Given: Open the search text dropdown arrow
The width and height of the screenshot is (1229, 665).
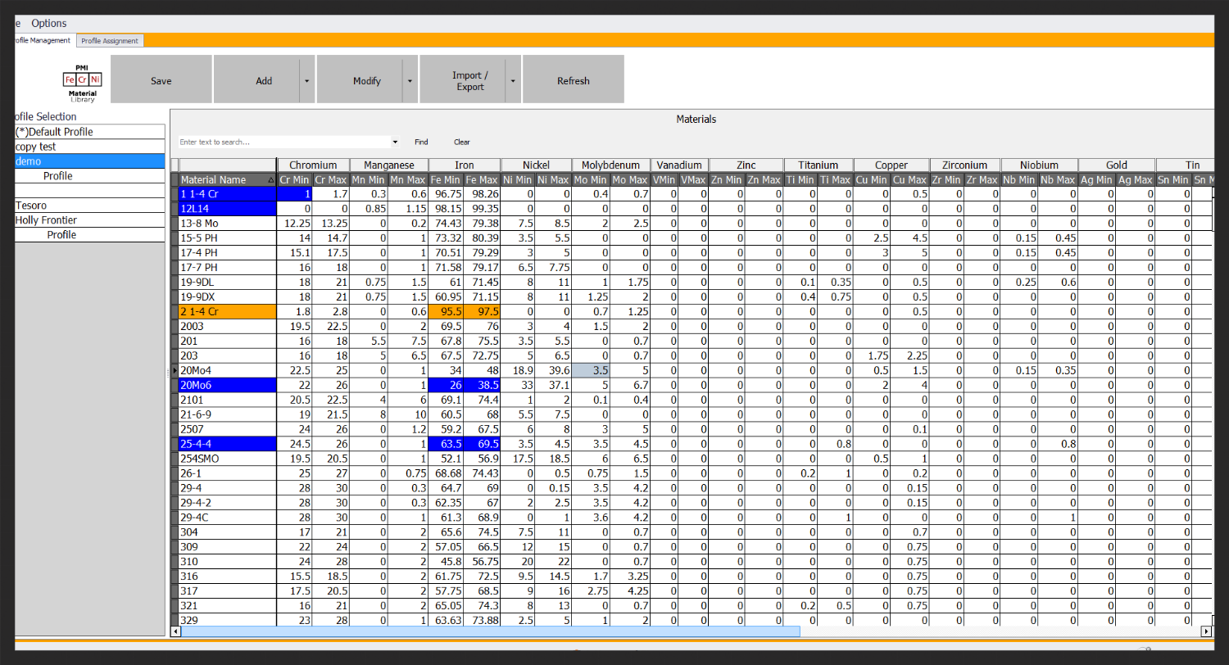Looking at the screenshot, I should (x=395, y=142).
